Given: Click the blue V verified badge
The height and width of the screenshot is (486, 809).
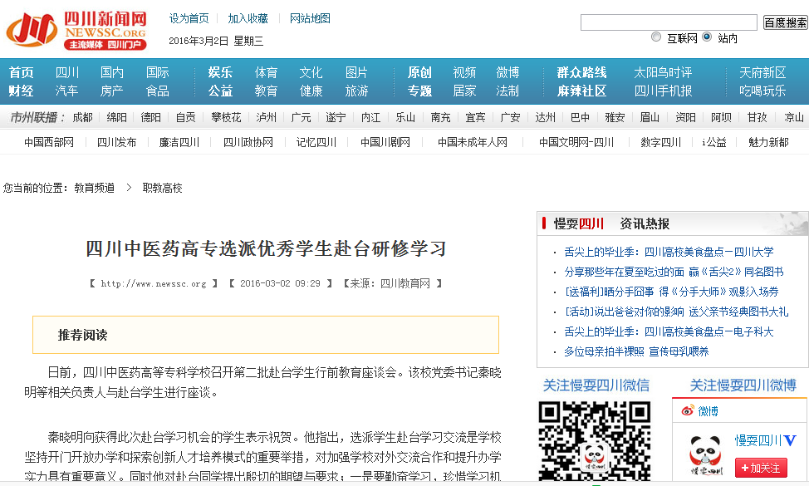Looking at the screenshot, I should [790, 440].
